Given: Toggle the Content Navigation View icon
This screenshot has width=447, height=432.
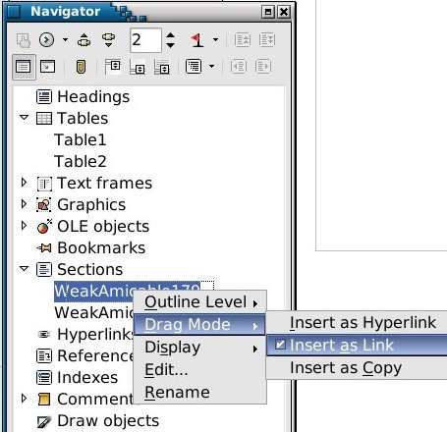Looking at the screenshot, I should [47, 67].
